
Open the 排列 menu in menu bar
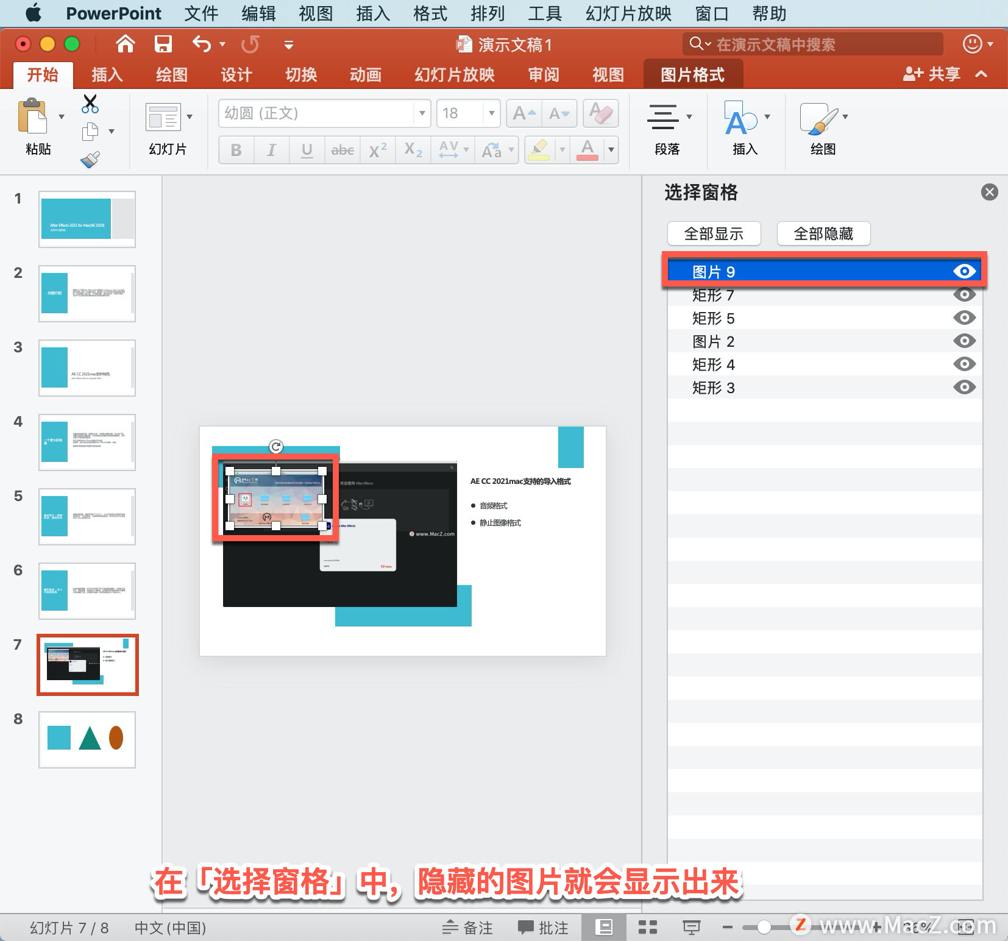tap(488, 13)
